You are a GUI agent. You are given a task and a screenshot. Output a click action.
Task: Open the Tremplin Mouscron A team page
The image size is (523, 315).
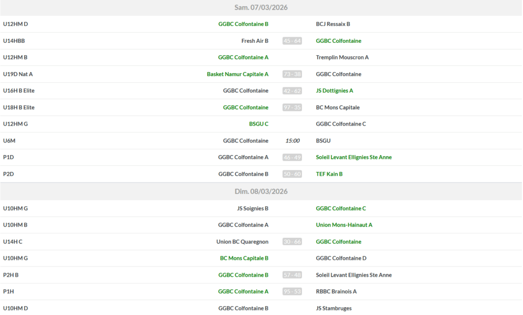click(x=342, y=57)
